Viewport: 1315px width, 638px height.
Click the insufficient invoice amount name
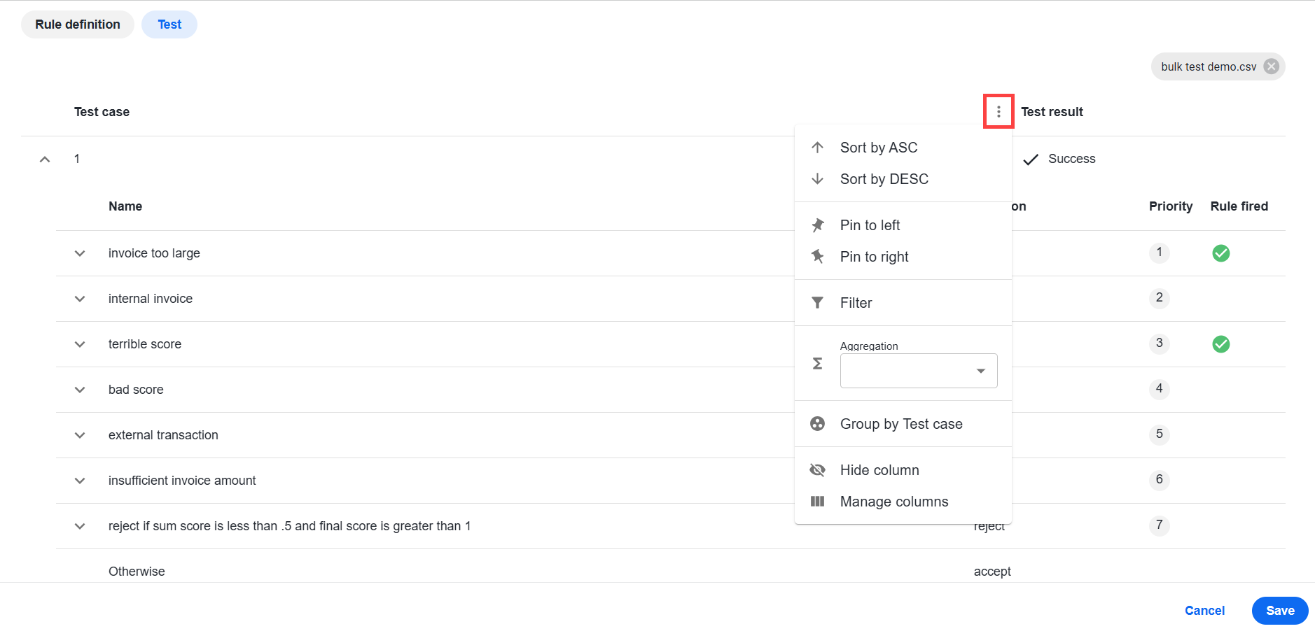(x=182, y=481)
